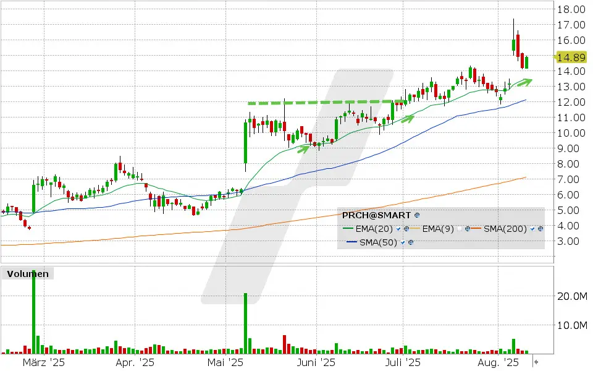This screenshot has height=371, width=593.
Task: Click the Volumen panel label
Action: click(28, 274)
